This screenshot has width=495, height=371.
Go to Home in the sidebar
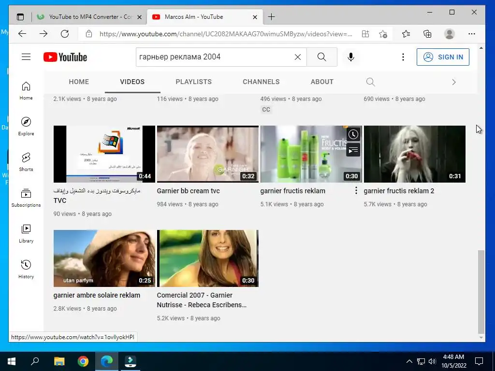[26, 91]
